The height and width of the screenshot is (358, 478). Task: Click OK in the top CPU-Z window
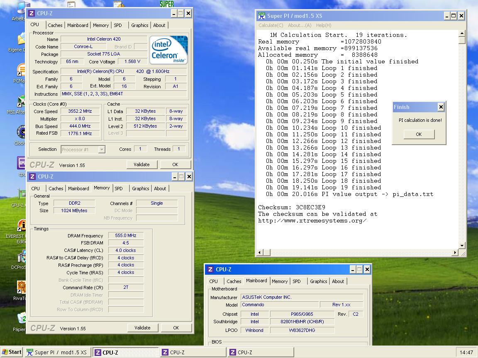pos(175,164)
